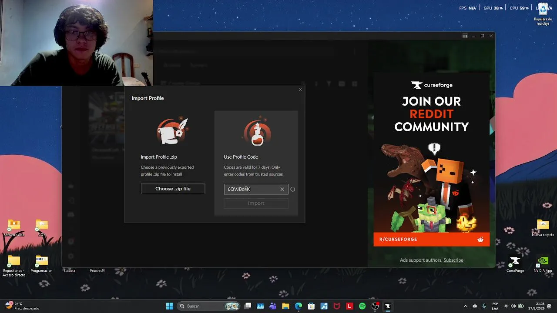Maximize the CurseForge window
This screenshot has width=557, height=313.
[482, 36]
